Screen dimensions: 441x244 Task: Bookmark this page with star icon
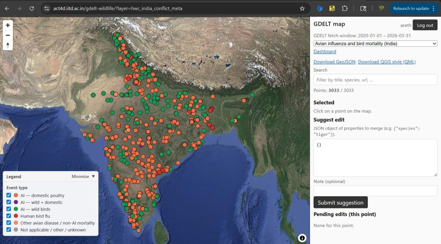click(x=302, y=9)
